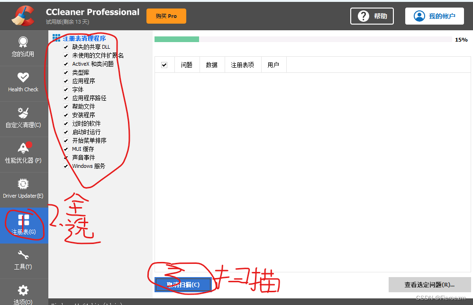Select the MUI 缓存 label text
The image size is (473, 305).
83,149
